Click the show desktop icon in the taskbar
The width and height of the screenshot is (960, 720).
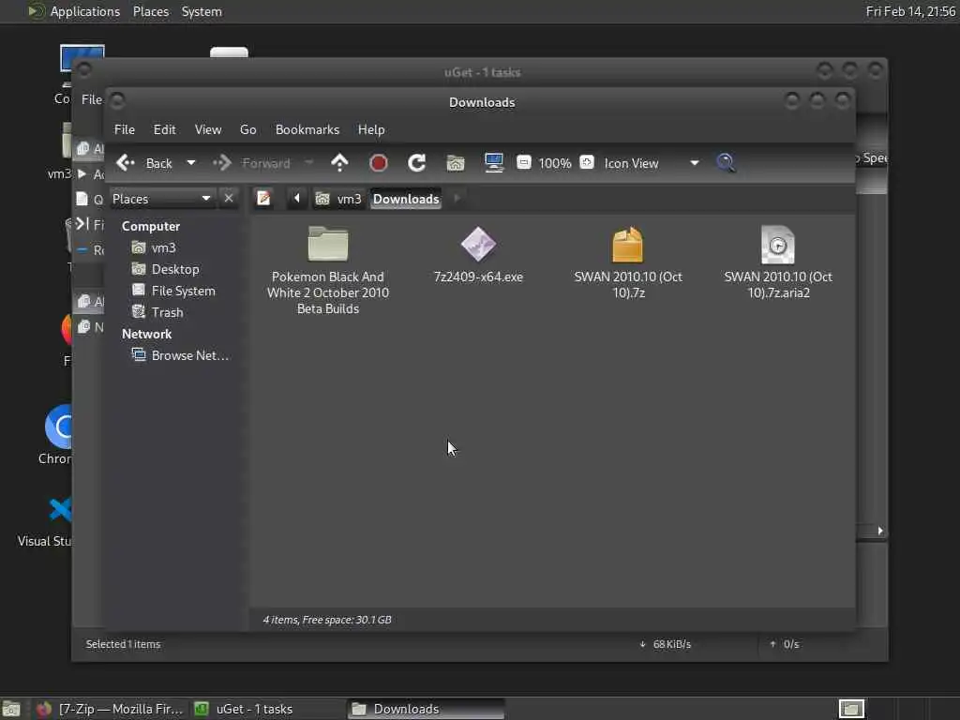(x=11, y=709)
